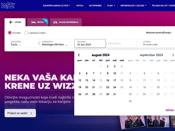Select August 17 in the calendar
The image size is (175, 131).
click(x=114, y=80)
